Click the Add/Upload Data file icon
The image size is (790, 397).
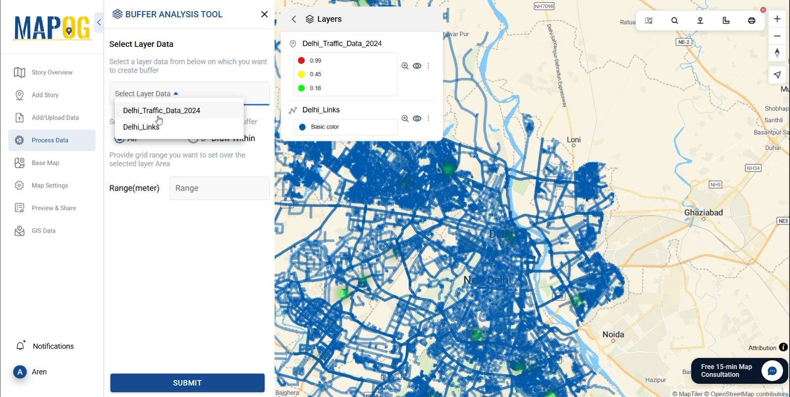19,118
